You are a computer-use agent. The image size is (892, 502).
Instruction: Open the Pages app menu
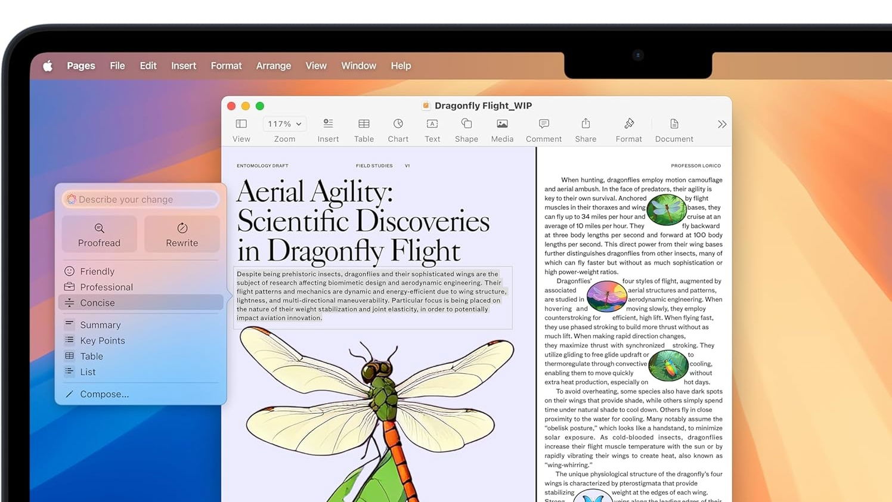pos(81,66)
